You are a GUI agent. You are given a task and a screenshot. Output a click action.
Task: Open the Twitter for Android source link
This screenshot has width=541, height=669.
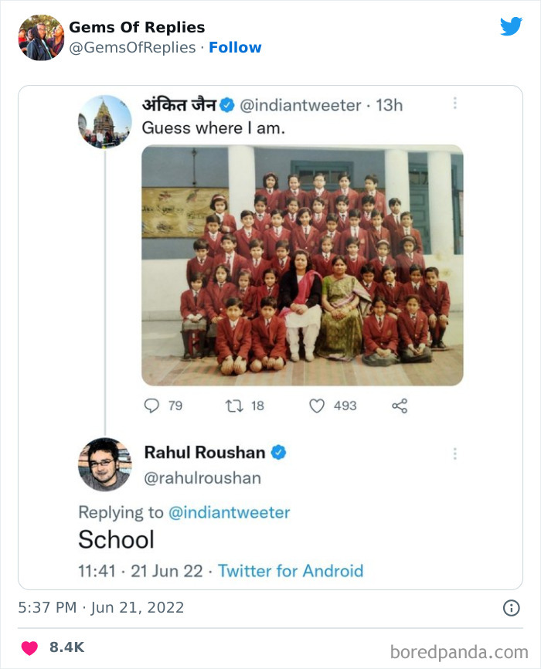[x=291, y=571]
